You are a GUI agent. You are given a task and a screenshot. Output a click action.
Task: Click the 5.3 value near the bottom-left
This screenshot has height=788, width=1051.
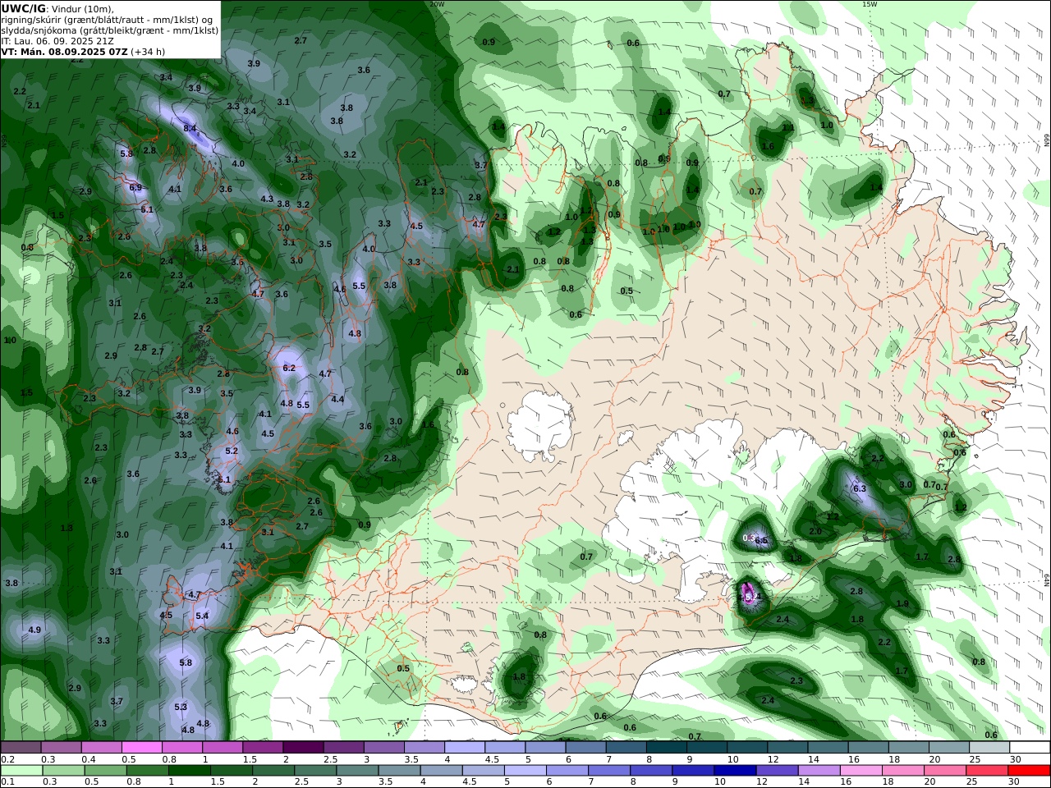(181, 707)
